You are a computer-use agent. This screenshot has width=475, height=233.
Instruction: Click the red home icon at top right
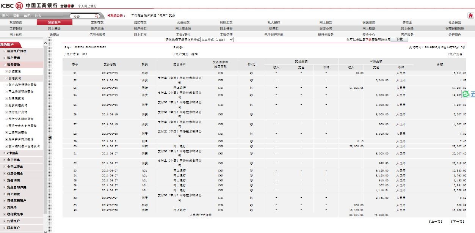click(470, 16)
